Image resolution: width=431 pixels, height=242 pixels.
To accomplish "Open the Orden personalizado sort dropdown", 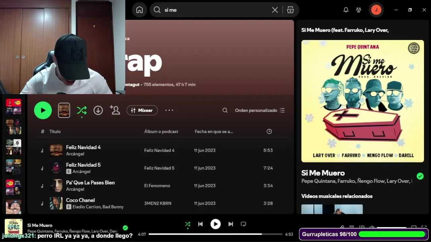I will 260,110.
